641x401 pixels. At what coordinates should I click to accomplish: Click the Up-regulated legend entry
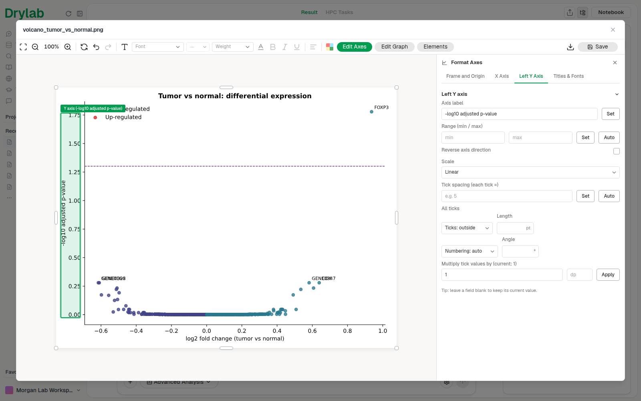pyautogui.click(x=123, y=117)
